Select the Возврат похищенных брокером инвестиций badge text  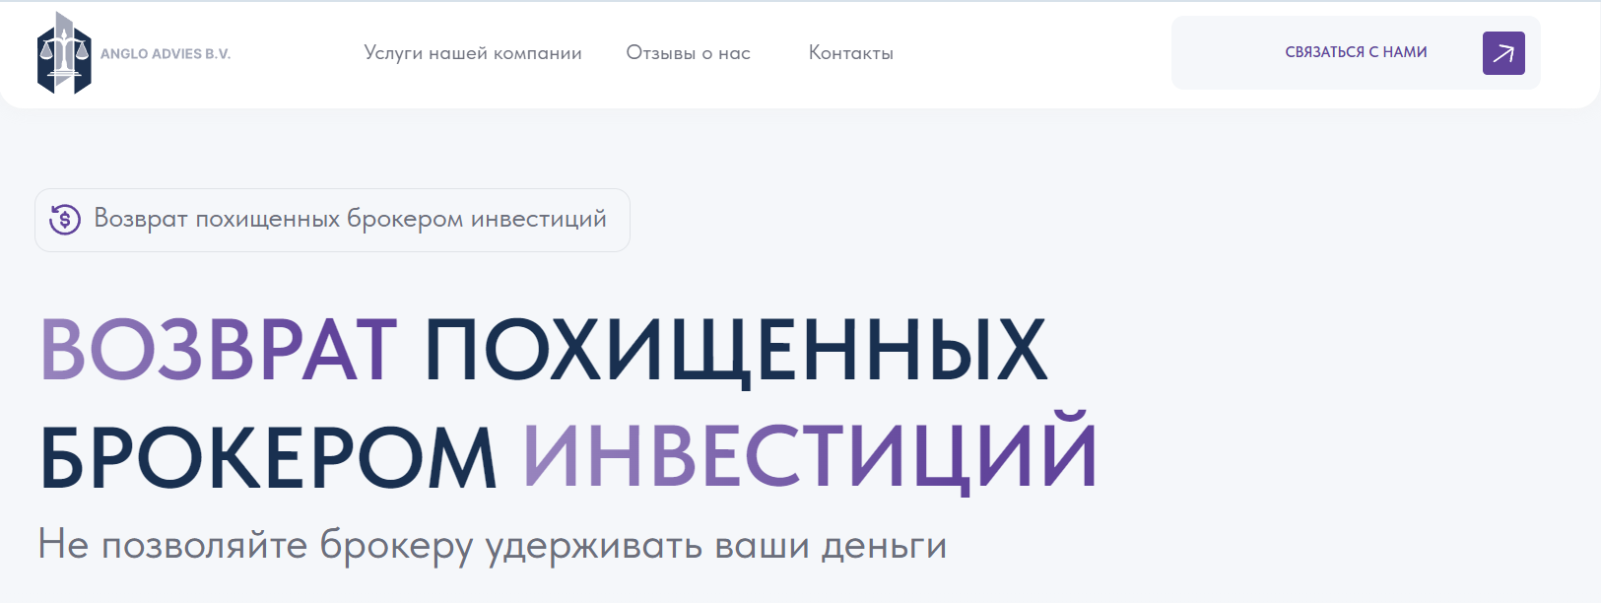pyautogui.click(x=350, y=219)
